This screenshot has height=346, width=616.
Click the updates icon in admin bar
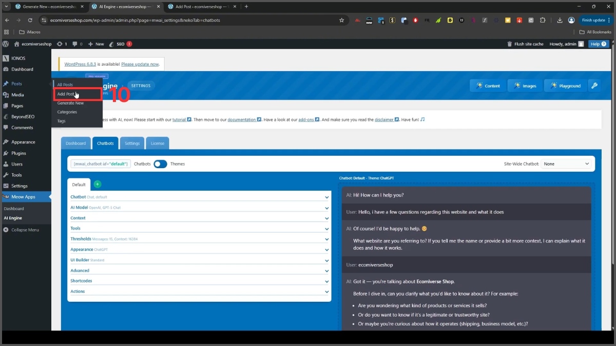tap(62, 44)
